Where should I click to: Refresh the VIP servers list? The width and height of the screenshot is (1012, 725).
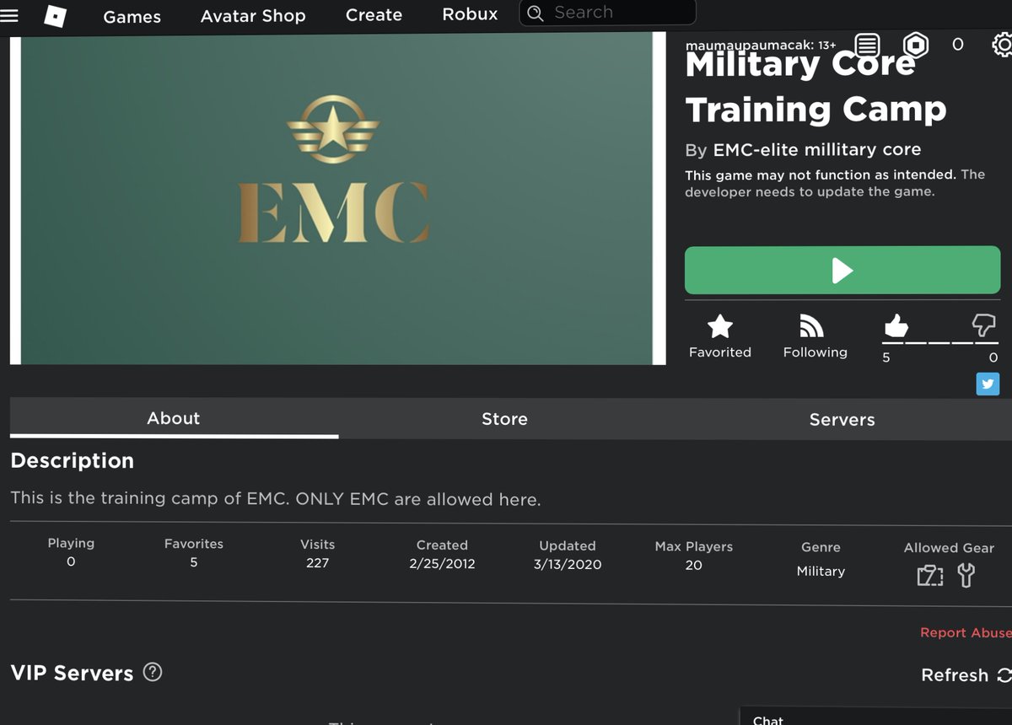[966, 675]
